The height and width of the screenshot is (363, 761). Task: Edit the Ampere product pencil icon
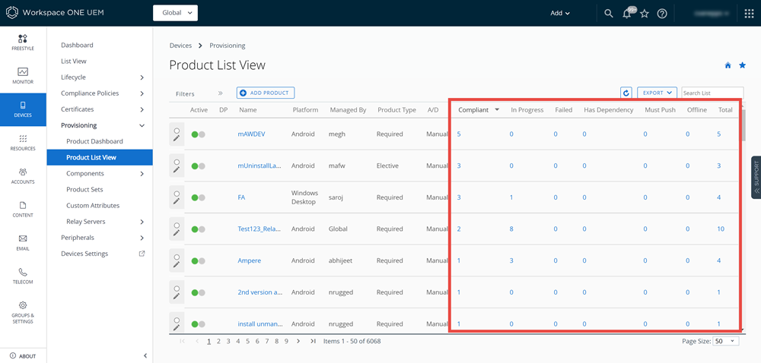click(177, 265)
